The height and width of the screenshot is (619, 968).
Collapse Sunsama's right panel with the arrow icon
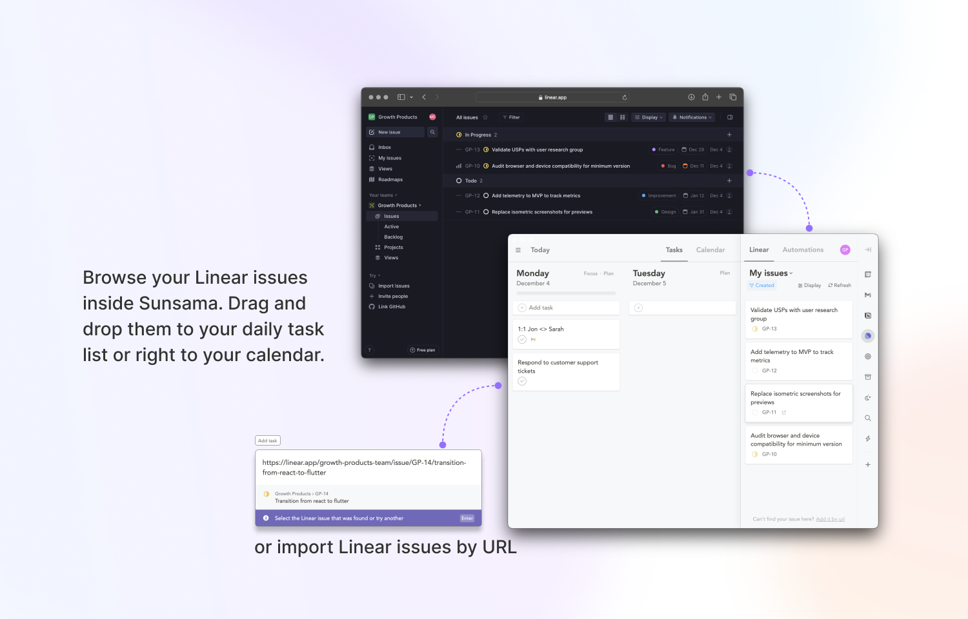pos(868,250)
